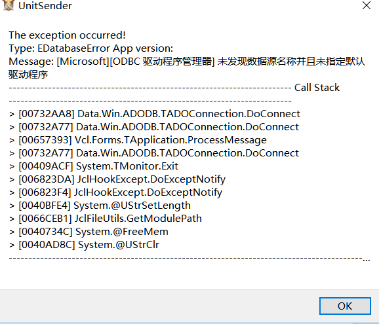
Task: Select the [00657393] TApplication.ProcessMessage stack entry
Action: tap(138, 140)
